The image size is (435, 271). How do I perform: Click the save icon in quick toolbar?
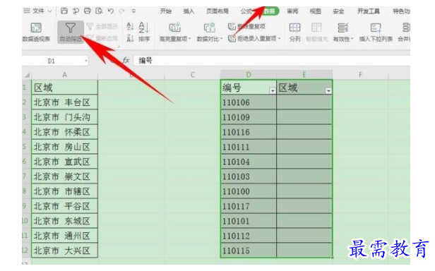coord(64,11)
